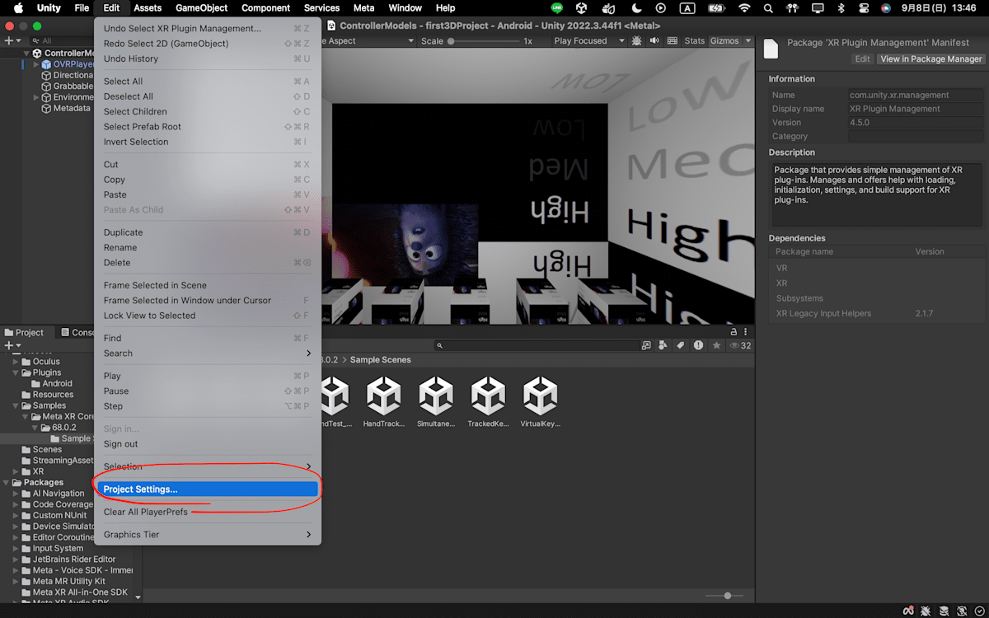Choose Sign out in Edit menu
Screen dimensions: 989x618
(207, 444)
